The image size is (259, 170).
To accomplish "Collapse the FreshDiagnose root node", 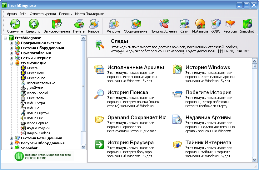I will pos(5,38).
